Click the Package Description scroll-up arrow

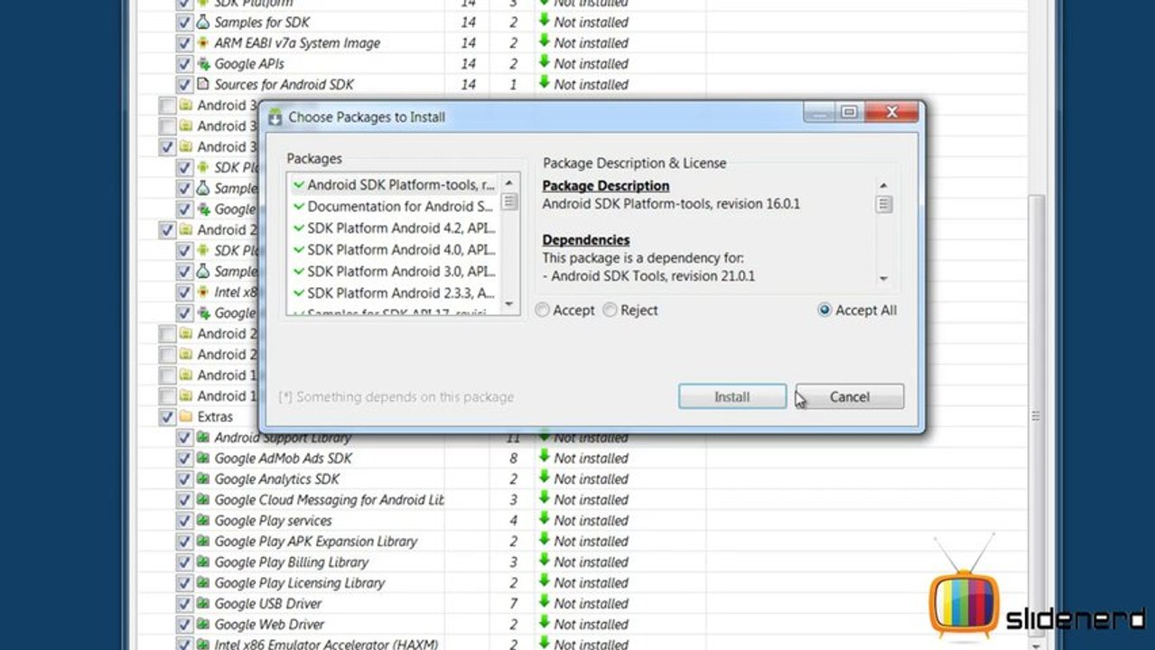point(883,186)
